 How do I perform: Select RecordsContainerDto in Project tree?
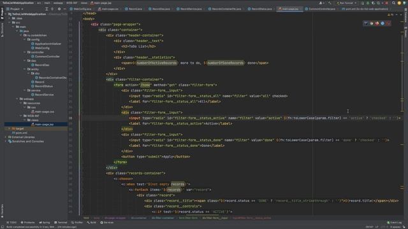pyautogui.click(x=51, y=78)
